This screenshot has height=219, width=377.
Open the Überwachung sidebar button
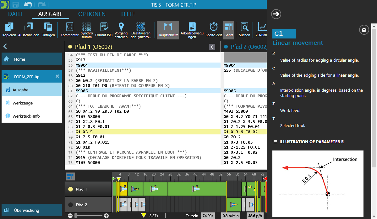pyautogui.click(x=31, y=210)
